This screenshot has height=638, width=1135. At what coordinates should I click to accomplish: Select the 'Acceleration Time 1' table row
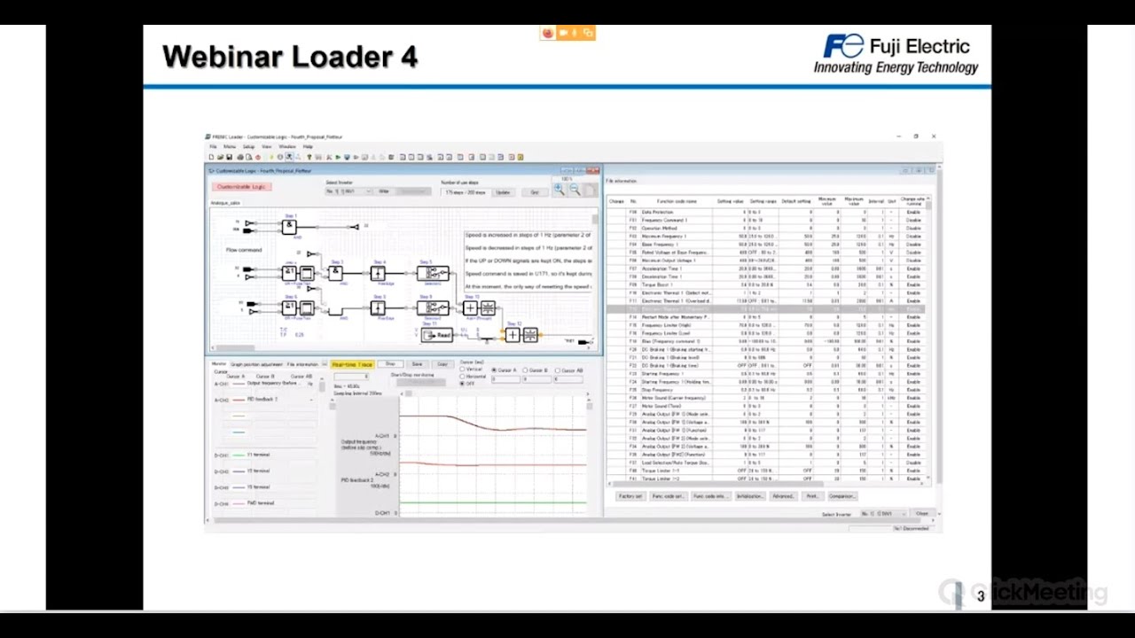point(767,269)
